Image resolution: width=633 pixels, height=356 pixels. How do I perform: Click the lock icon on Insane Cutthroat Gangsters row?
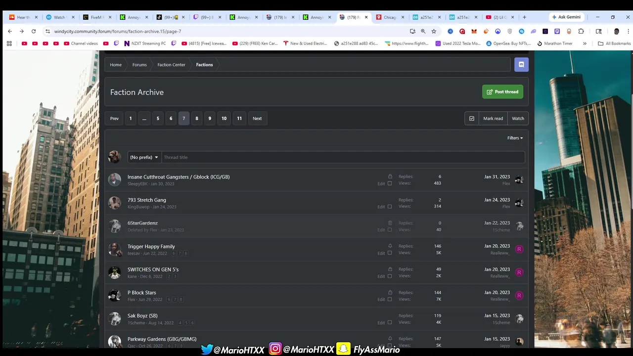[x=390, y=177]
